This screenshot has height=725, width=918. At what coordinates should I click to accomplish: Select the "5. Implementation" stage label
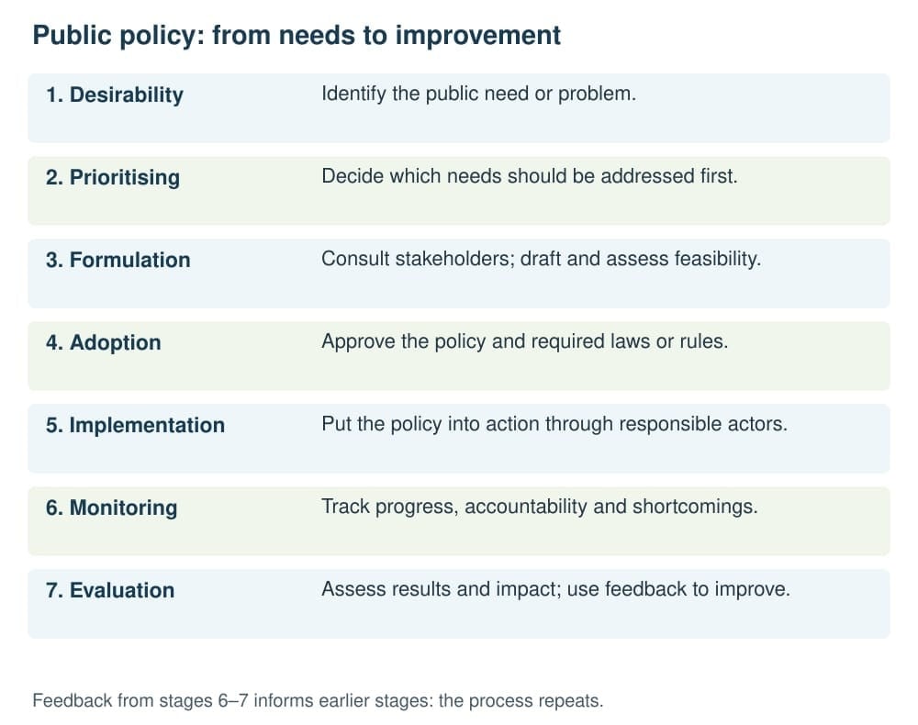click(x=135, y=425)
